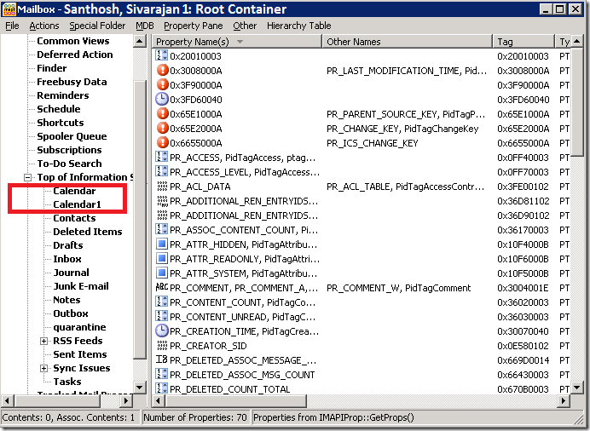Click the boolean icon beside PR_ATTR_HIDDEN
590x431 pixels.
point(162,244)
